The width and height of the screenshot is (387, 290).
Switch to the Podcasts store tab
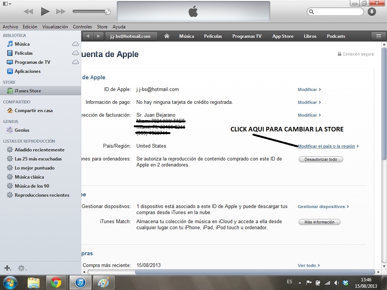[x=336, y=36]
